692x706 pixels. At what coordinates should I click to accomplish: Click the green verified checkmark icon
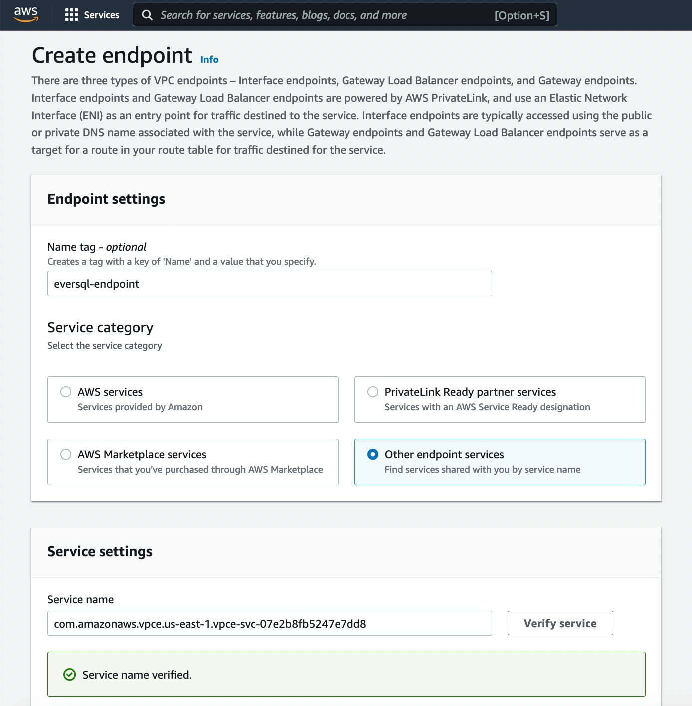click(70, 675)
